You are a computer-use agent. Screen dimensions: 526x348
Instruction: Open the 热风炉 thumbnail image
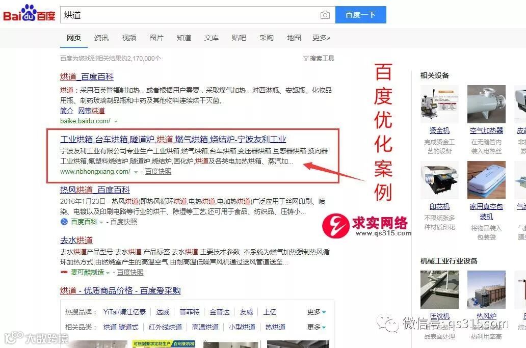point(486,290)
